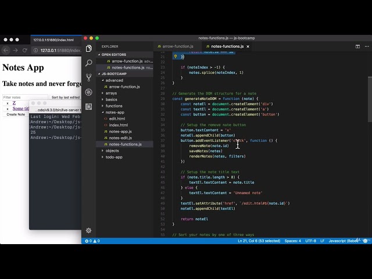
Task: Open notes-app.js in the explorer
Action: (x=124, y=131)
